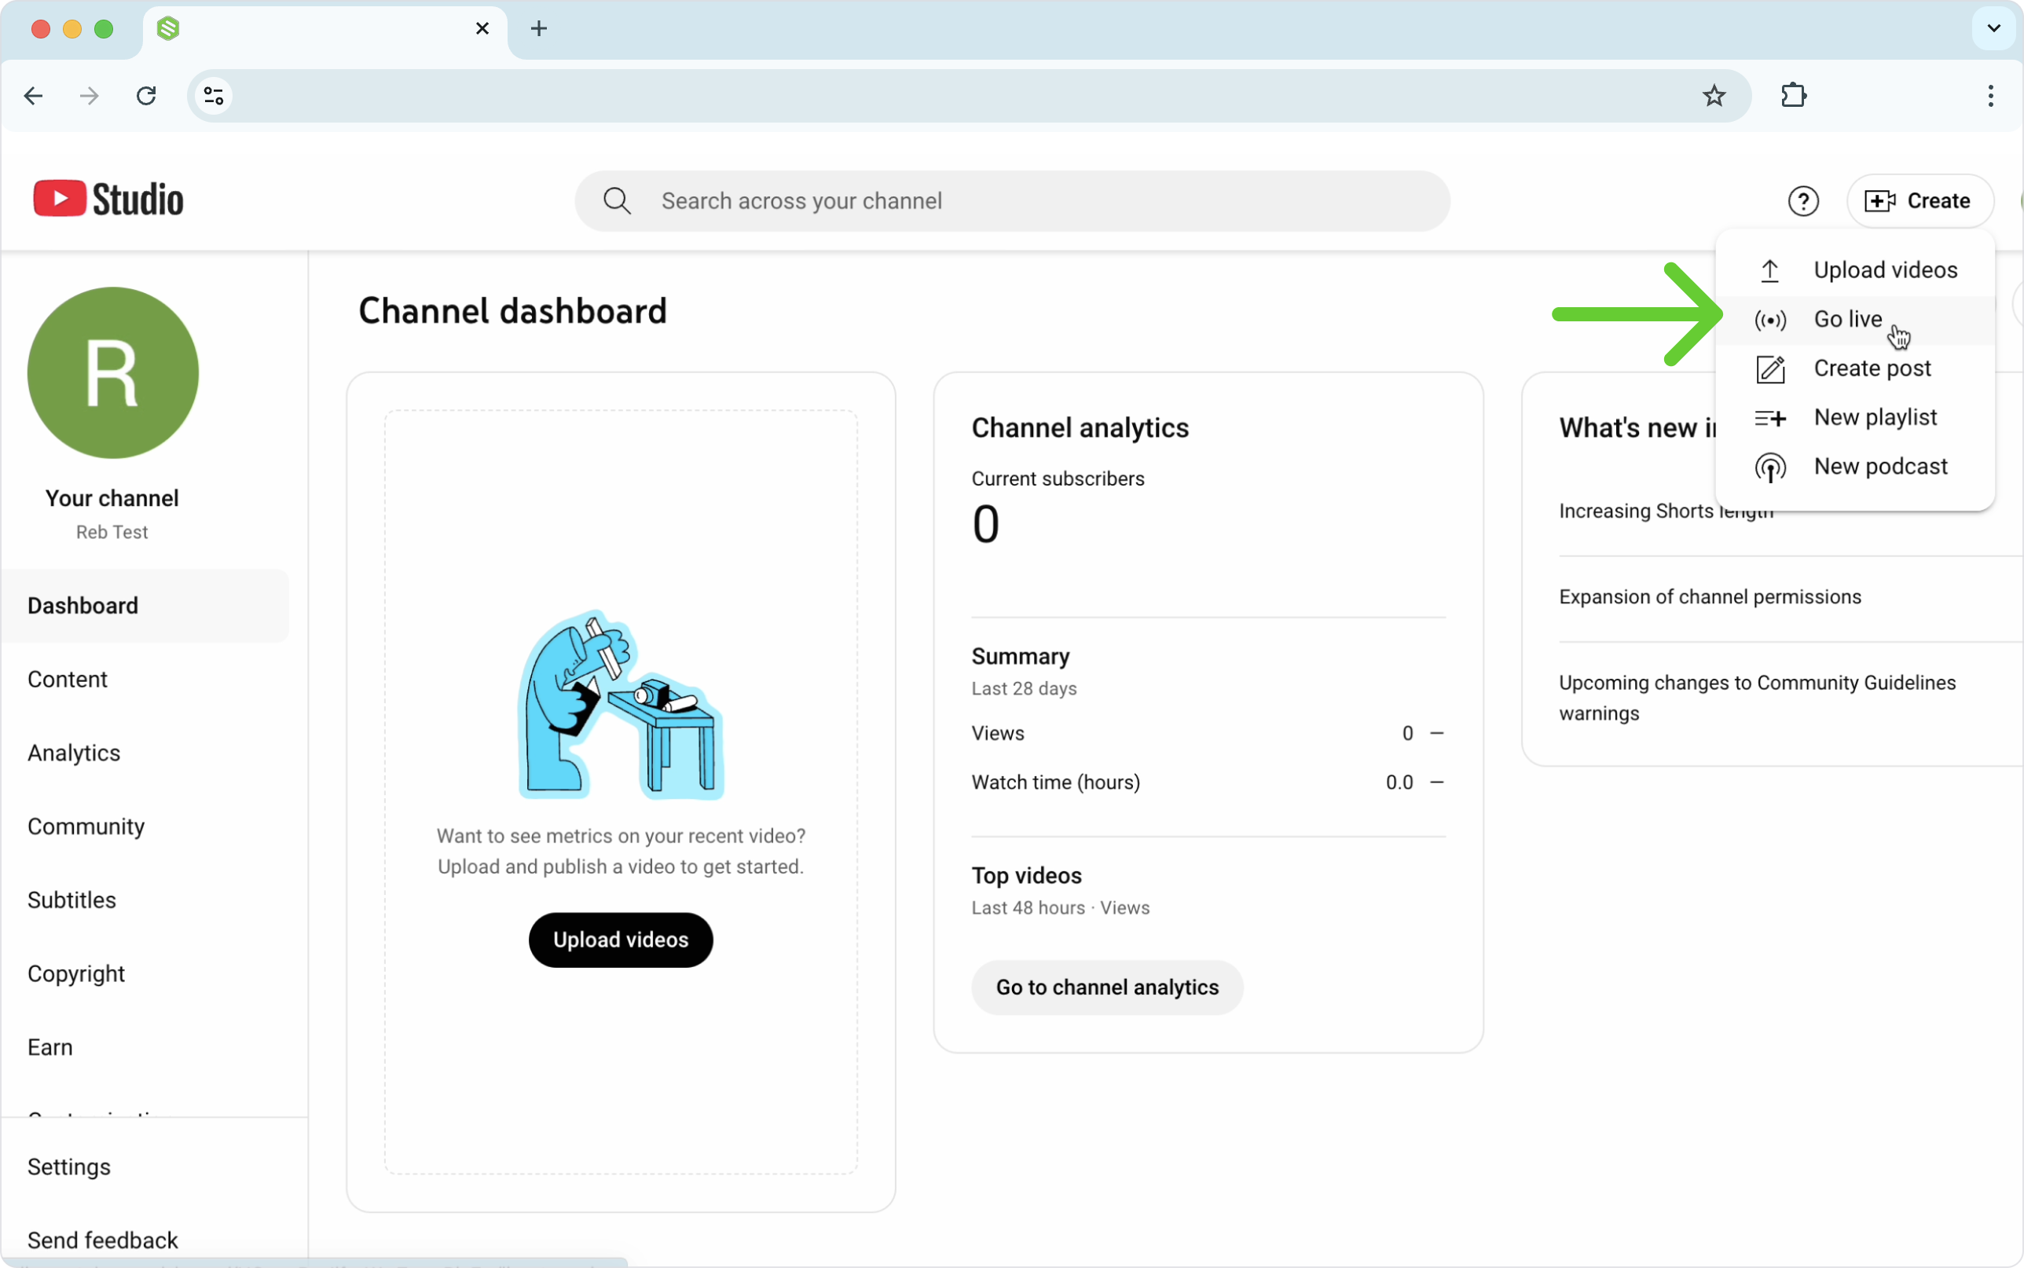Open the help question mark icon
Image resolution: width=2024 pixels, height=1268 pixels.
[1802, 201]
